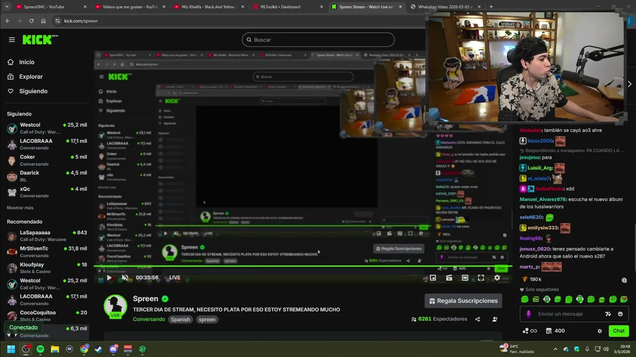Screen dimensions: 636x357
Task: Open Steam from taskbar
Action: [x=98, y=349]
